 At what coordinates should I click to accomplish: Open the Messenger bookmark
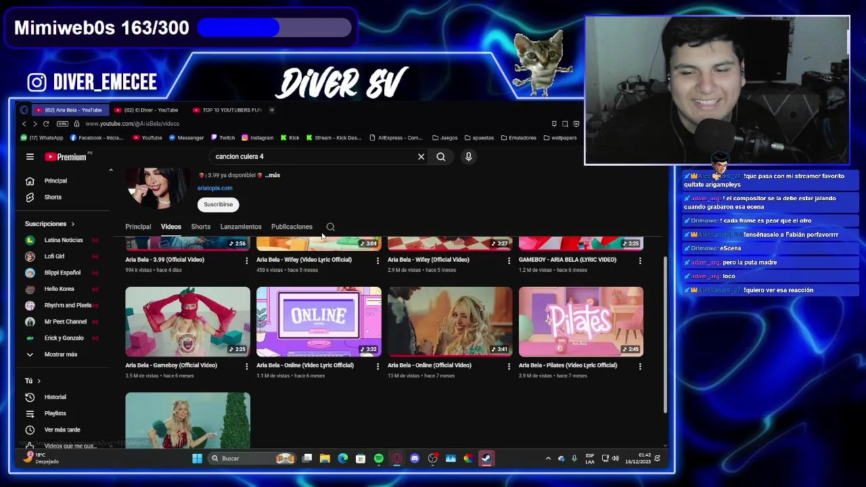coord(186,138)
